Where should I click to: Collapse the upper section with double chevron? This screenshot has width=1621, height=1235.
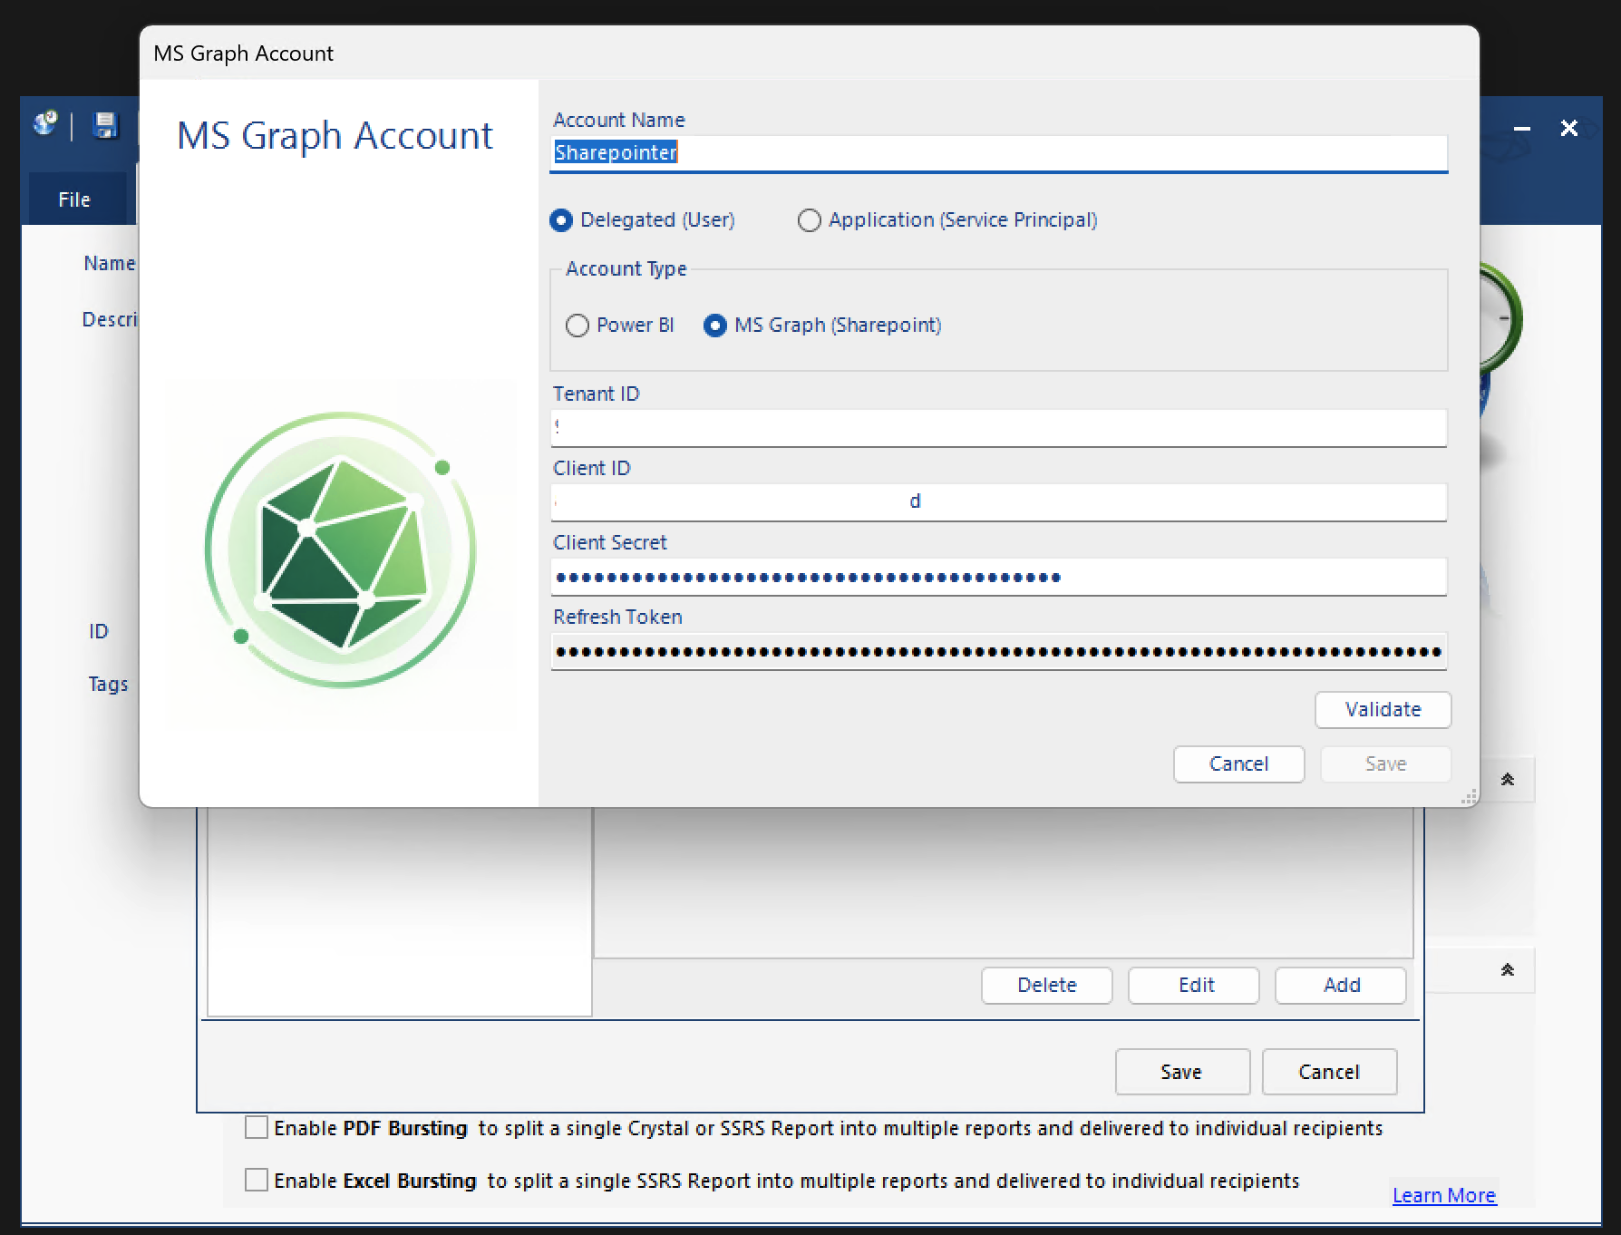(x=1508, y=780)
